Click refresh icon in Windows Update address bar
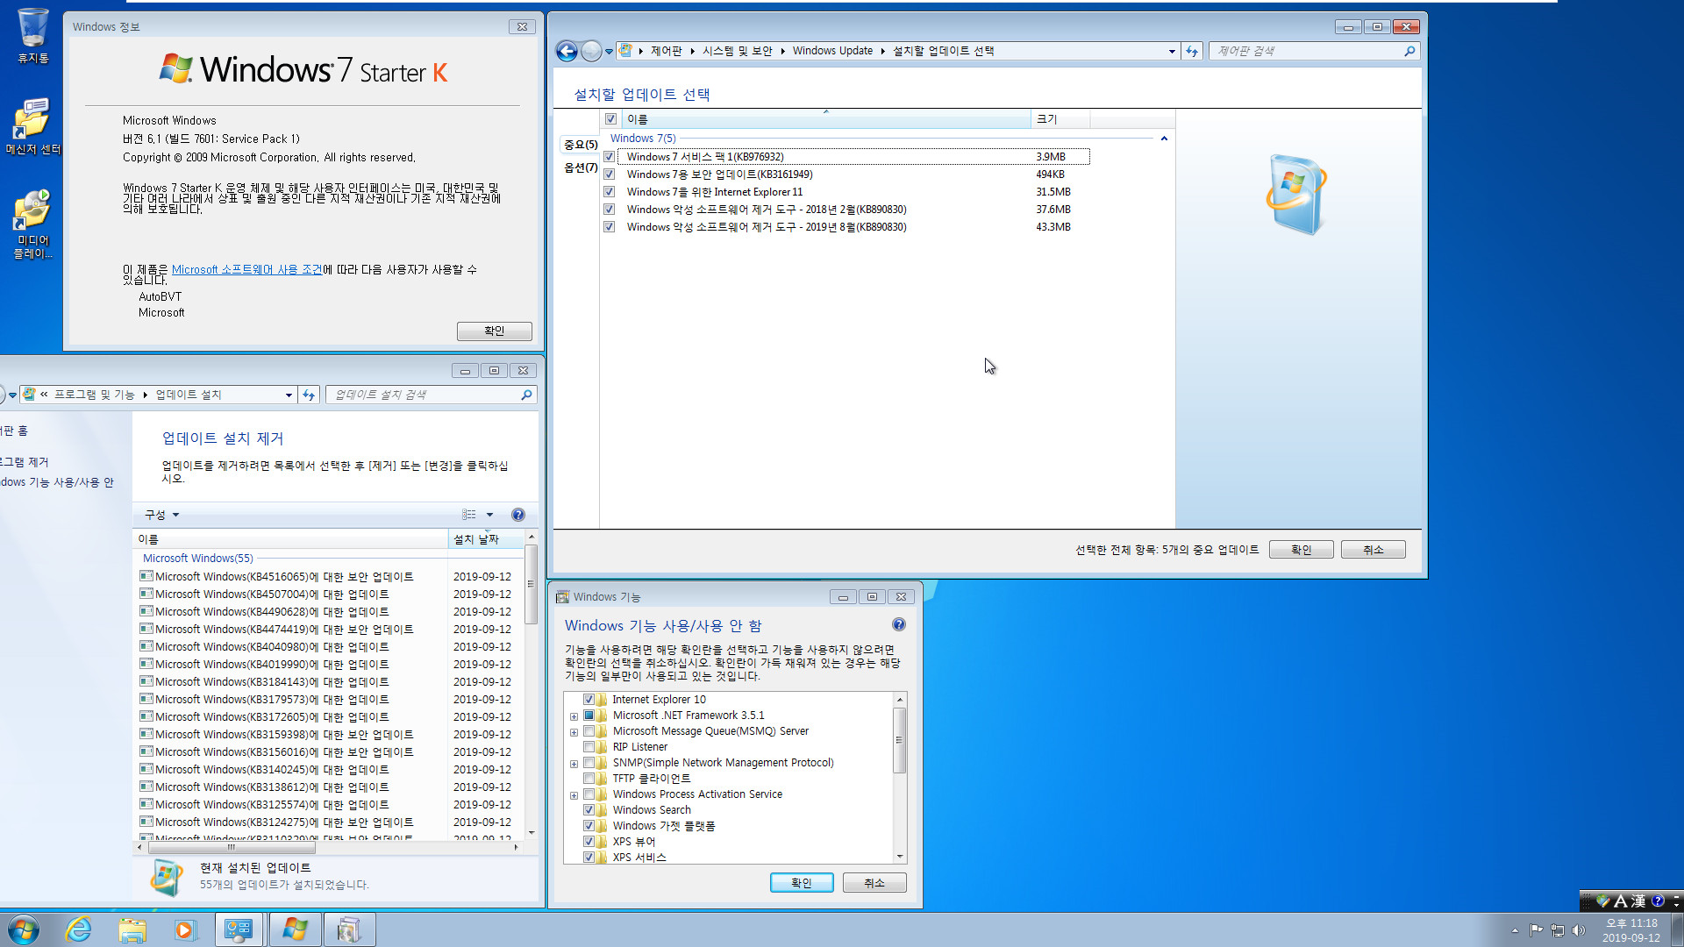This screenshot has width=1684, height=947. tap(1192, 51)
